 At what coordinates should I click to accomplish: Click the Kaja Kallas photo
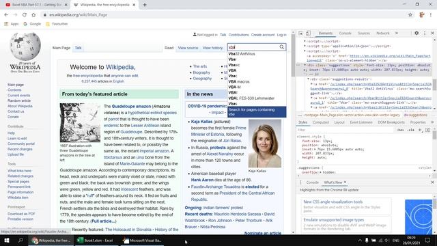pyautogui.click(x=265, y=143)
